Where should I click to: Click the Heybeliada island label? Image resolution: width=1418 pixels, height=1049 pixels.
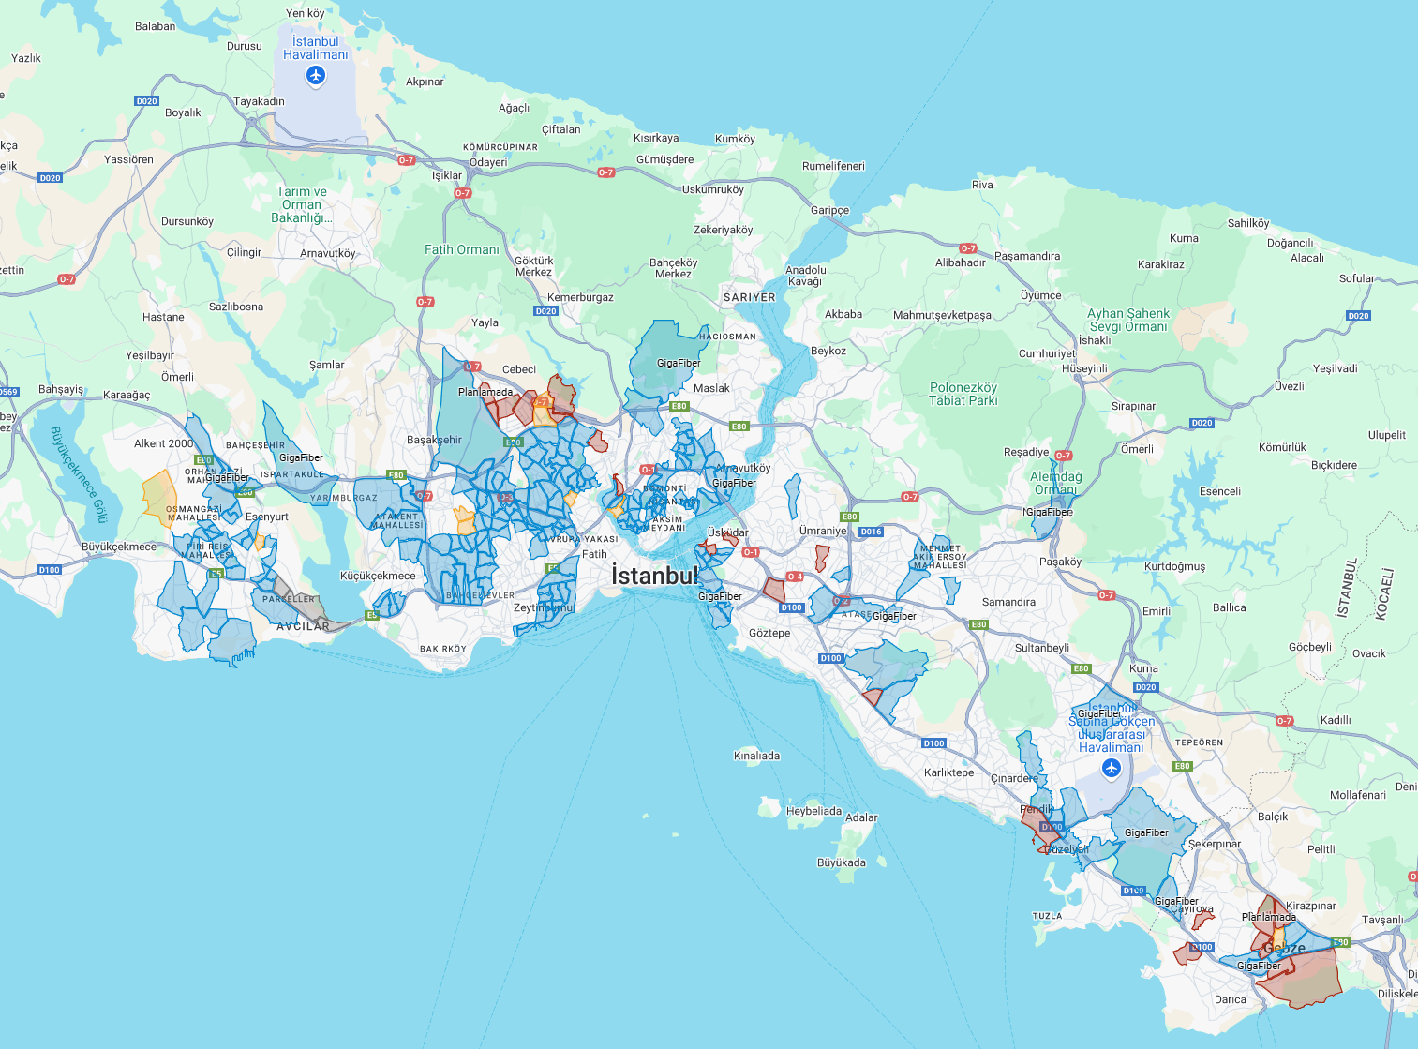[813, 811]
